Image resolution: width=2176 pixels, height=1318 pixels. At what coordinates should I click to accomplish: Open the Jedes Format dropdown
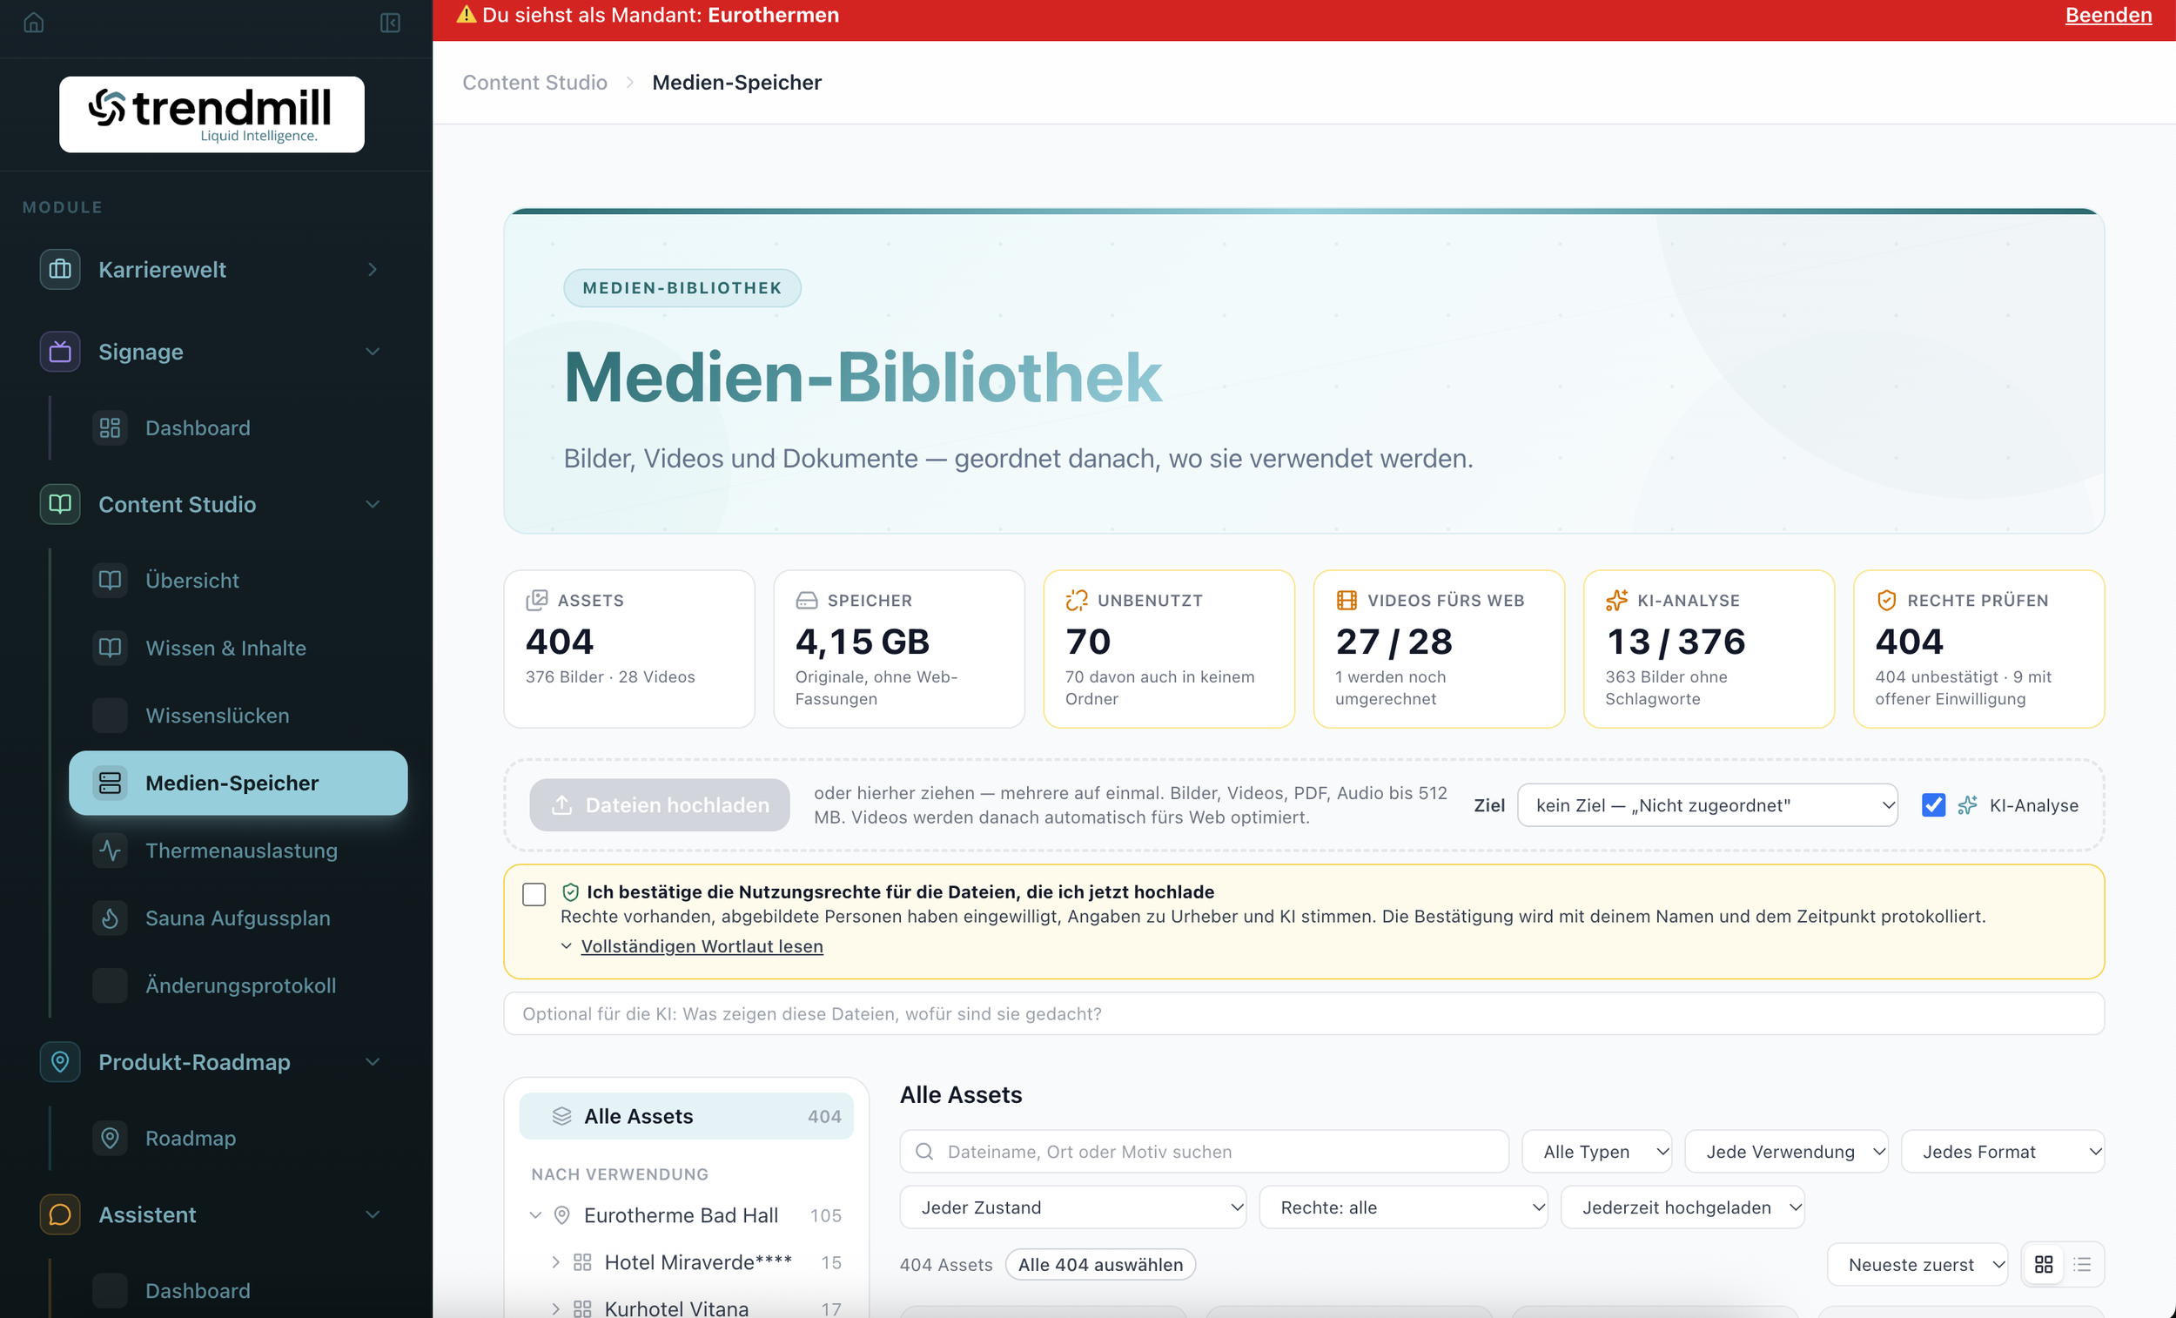[x=2003, y=1152]
